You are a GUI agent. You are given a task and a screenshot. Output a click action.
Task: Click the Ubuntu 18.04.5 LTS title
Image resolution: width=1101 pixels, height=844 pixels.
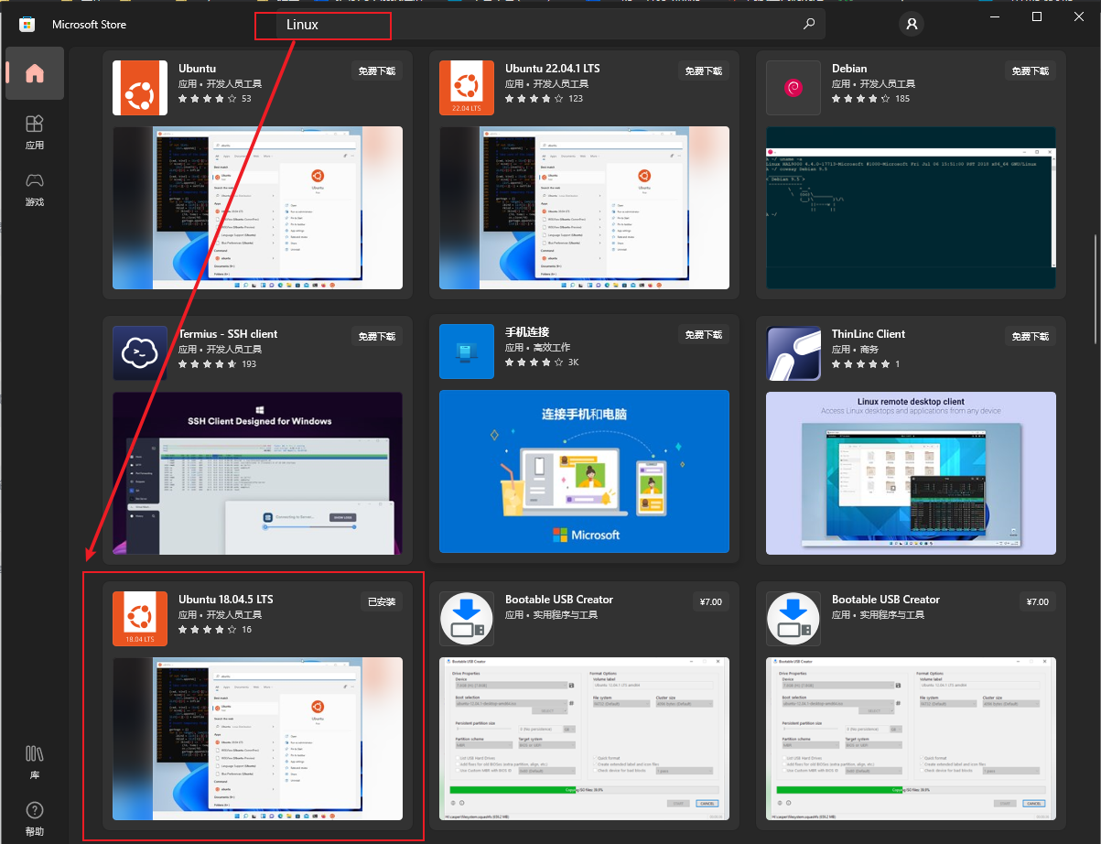click(x=226, y=600)
